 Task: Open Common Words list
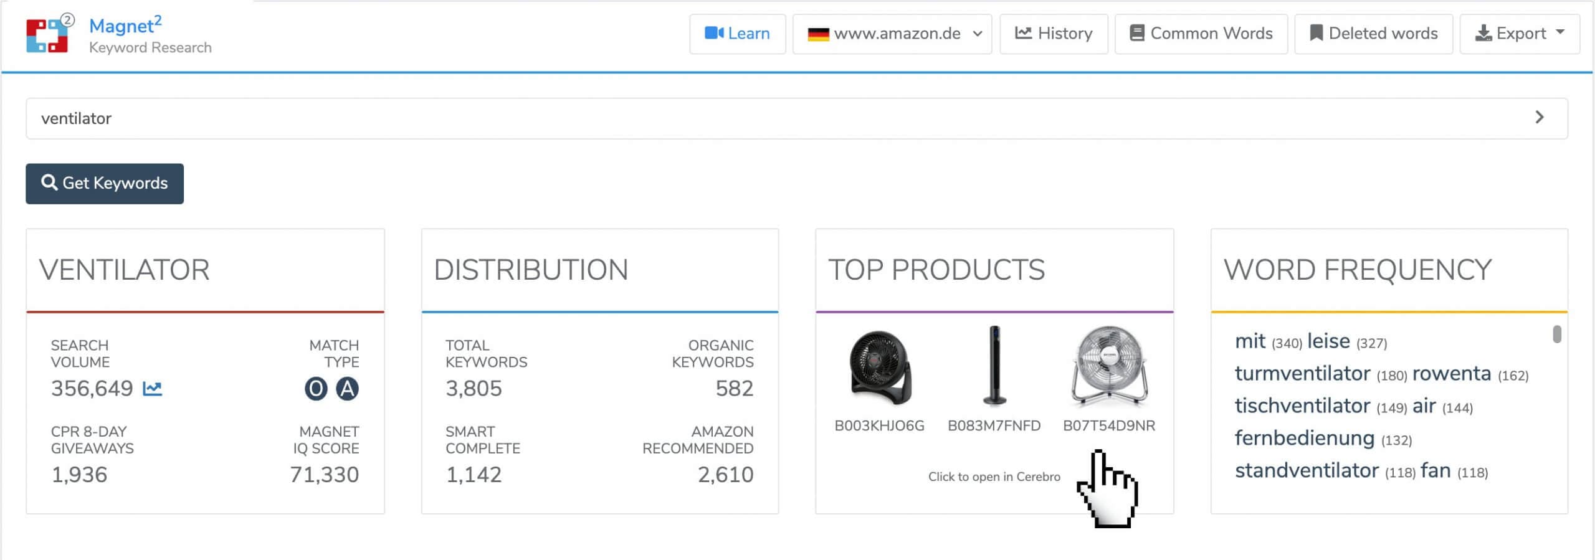click(1201, 34)
